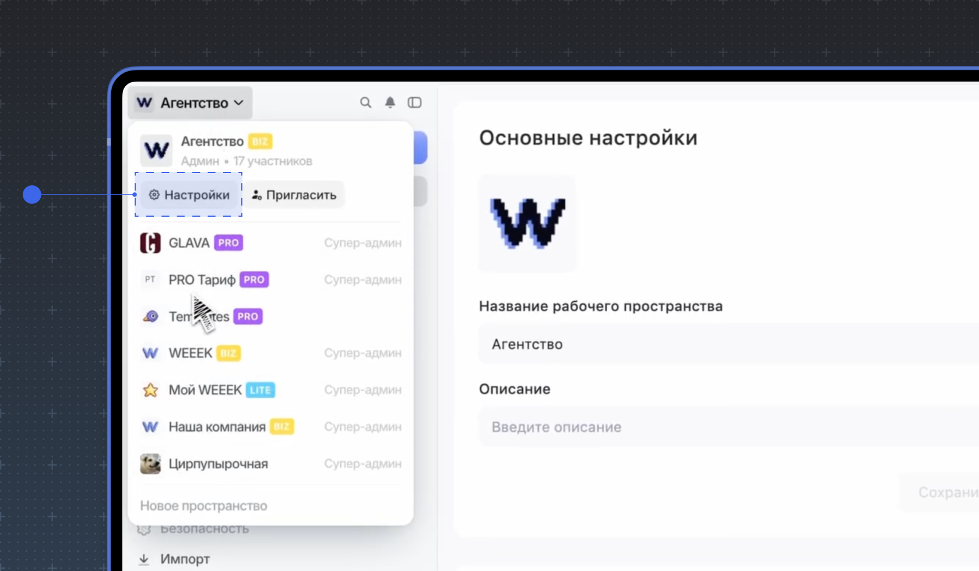Image resolution: width=979 pixels, height=571 pixels.
Task: Click the W avatar beside Агентство BIZ
Action: [156, 150]
